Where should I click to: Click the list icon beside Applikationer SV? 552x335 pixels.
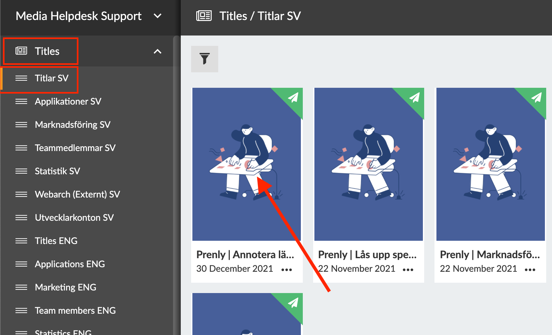point(21,101)
